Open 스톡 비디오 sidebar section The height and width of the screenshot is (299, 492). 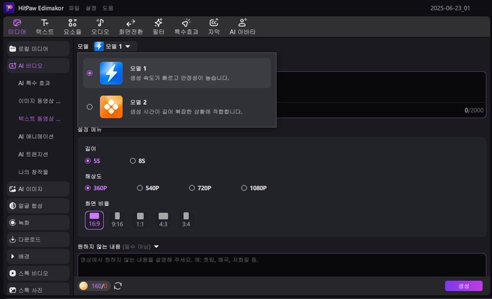pos(38,273)
